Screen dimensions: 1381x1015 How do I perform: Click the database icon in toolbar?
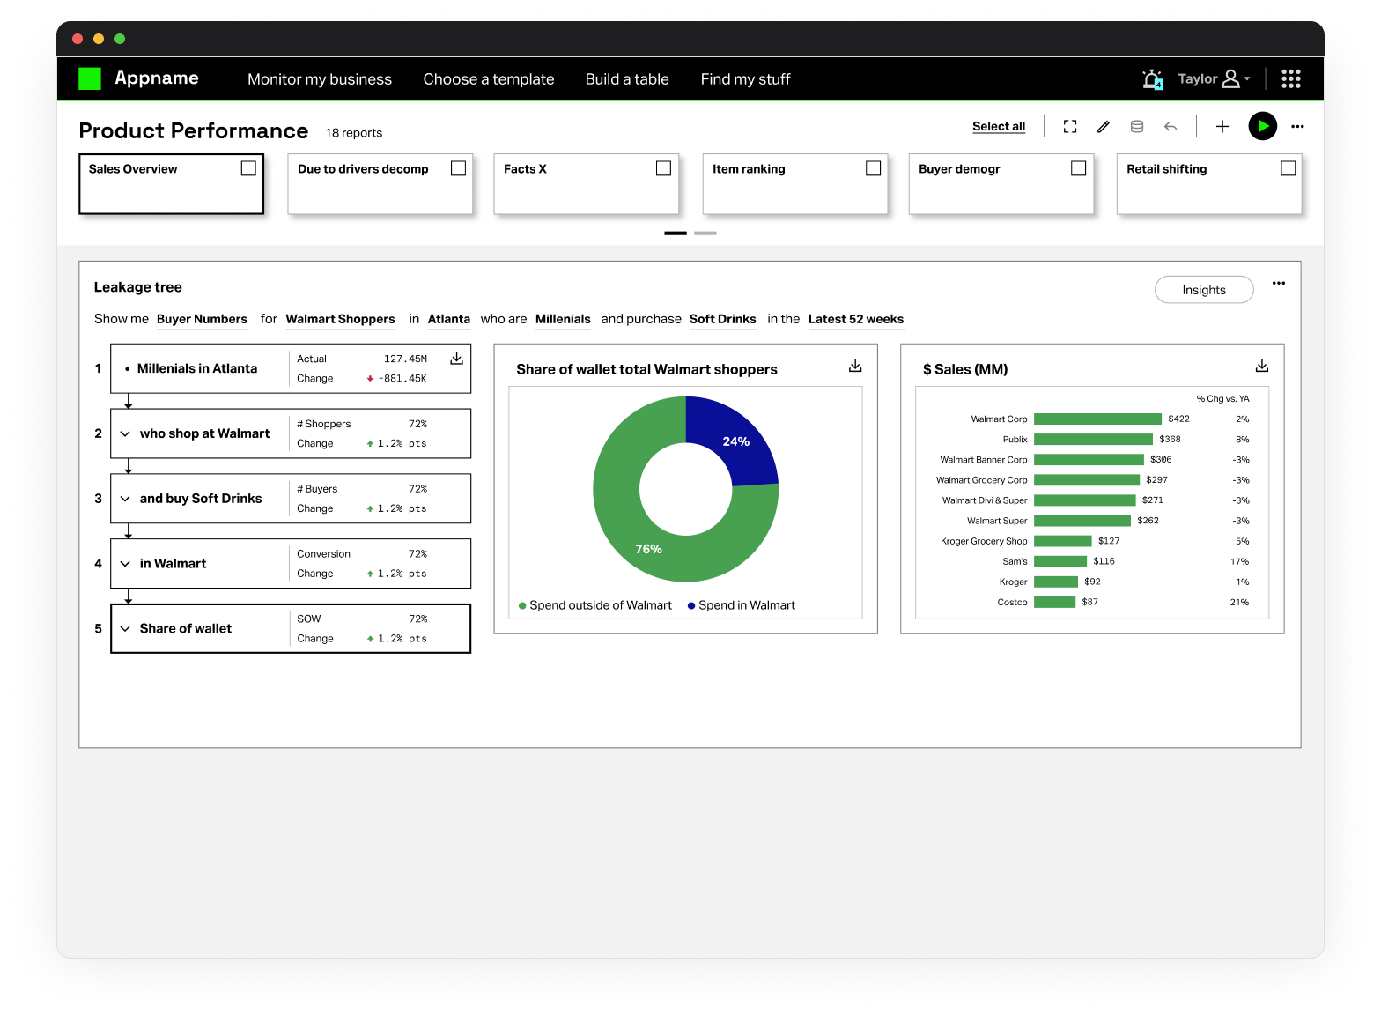tap(1137, 127)
